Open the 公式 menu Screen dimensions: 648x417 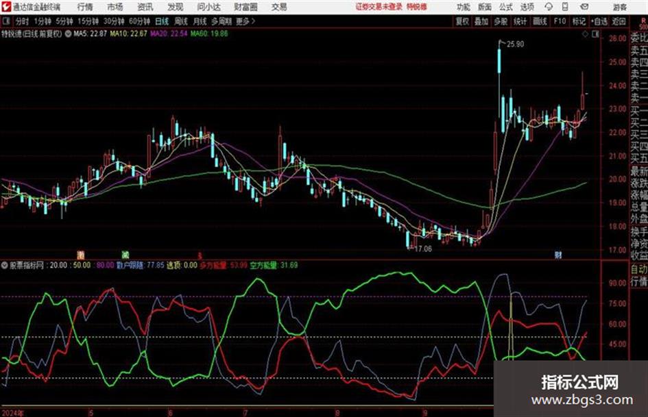[505, 7]
